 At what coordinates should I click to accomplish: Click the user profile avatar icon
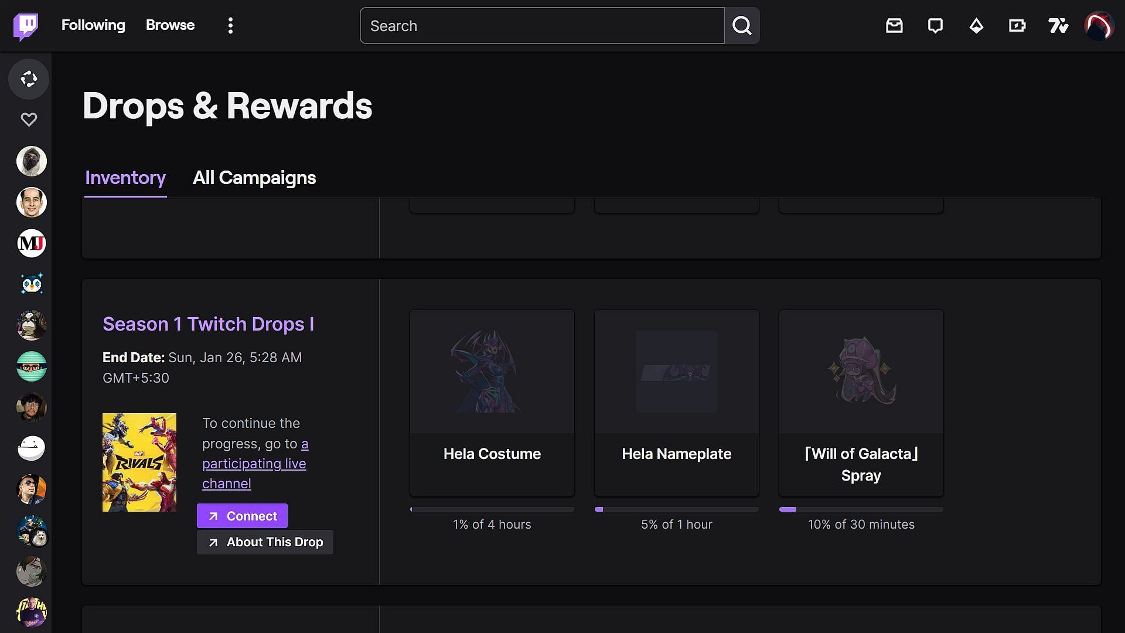coord(1098,25)
